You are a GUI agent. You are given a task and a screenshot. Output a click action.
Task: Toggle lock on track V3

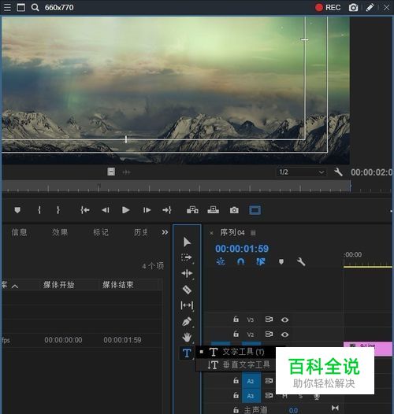[x=236, y=320]
